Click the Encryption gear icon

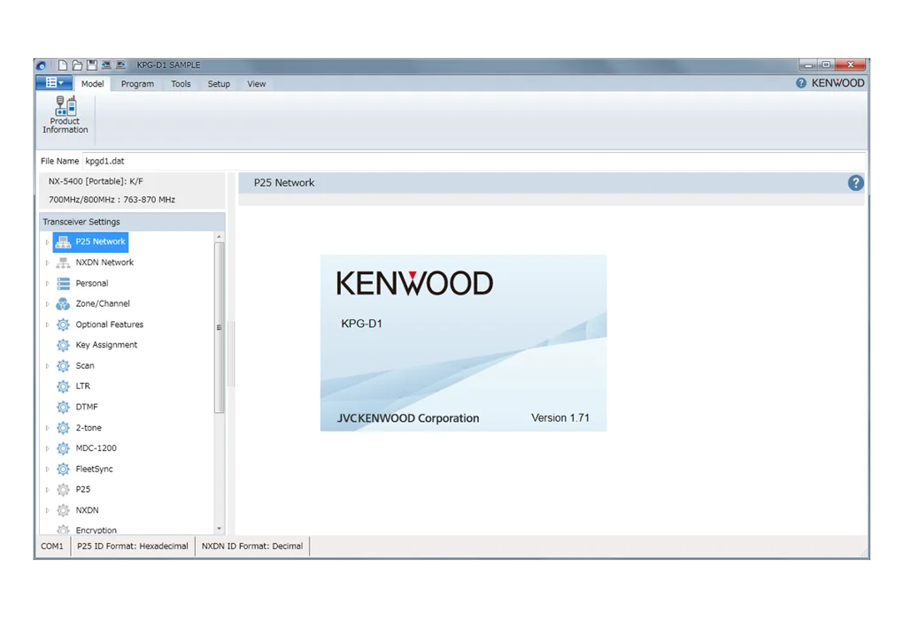click(64, 530)
